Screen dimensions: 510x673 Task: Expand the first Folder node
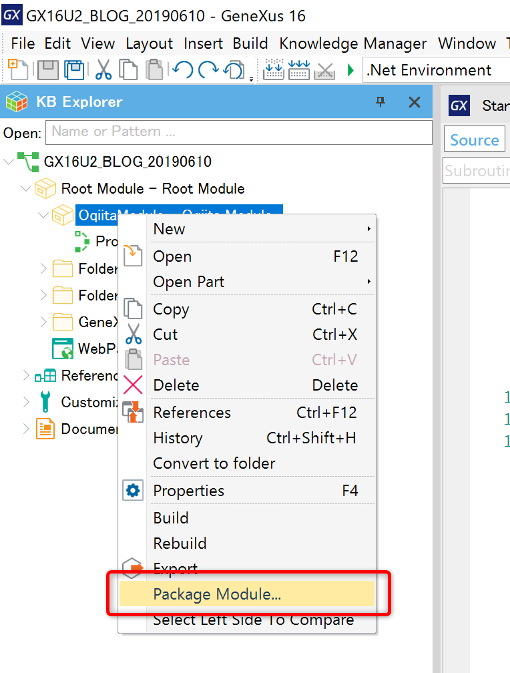(x=43, y=268)
